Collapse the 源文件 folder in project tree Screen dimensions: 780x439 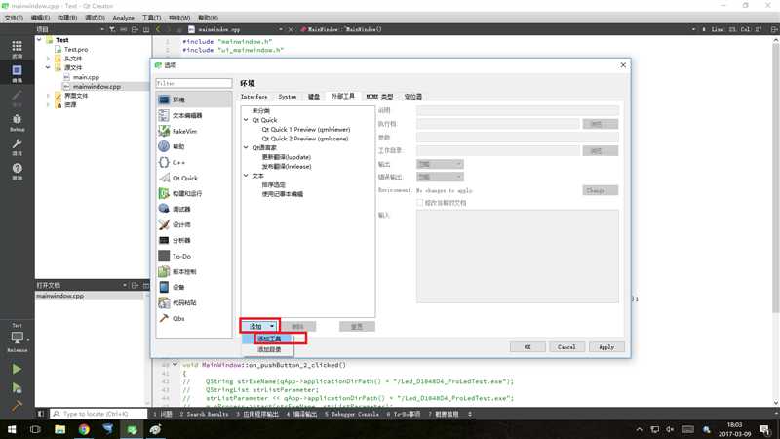(x=48, y=67)
